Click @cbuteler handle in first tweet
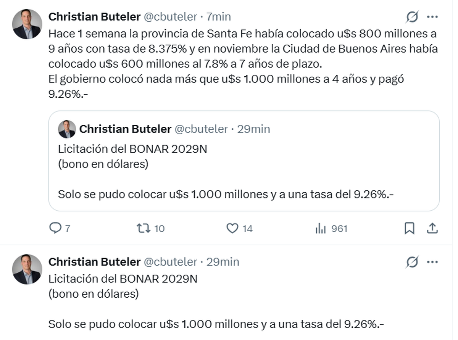The image size is (458, 340). [x=170, y=17]
